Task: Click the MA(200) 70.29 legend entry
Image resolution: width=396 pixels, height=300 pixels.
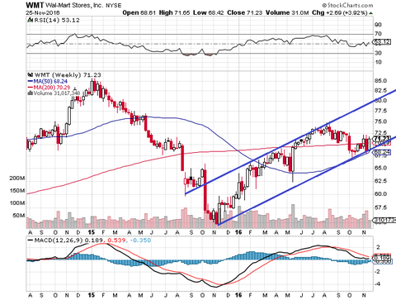Action: (x=52, y=88)
